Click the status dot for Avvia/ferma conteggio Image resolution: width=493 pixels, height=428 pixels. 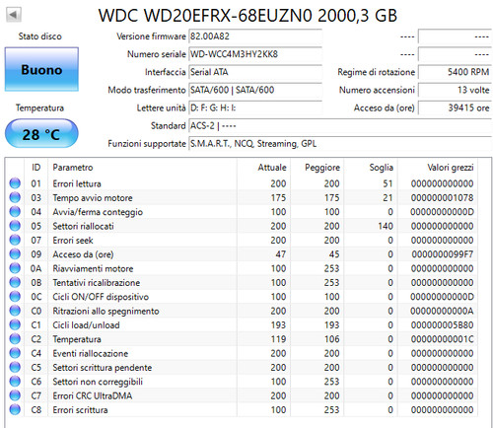coord(15,212)
